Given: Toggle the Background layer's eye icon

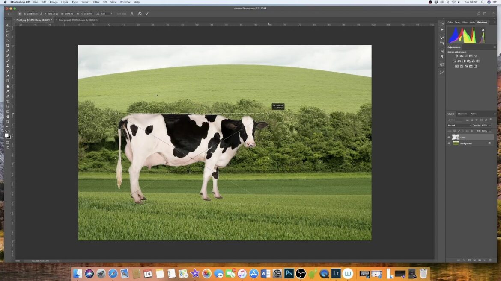Looking at the screenshot, I should [449, 143].
